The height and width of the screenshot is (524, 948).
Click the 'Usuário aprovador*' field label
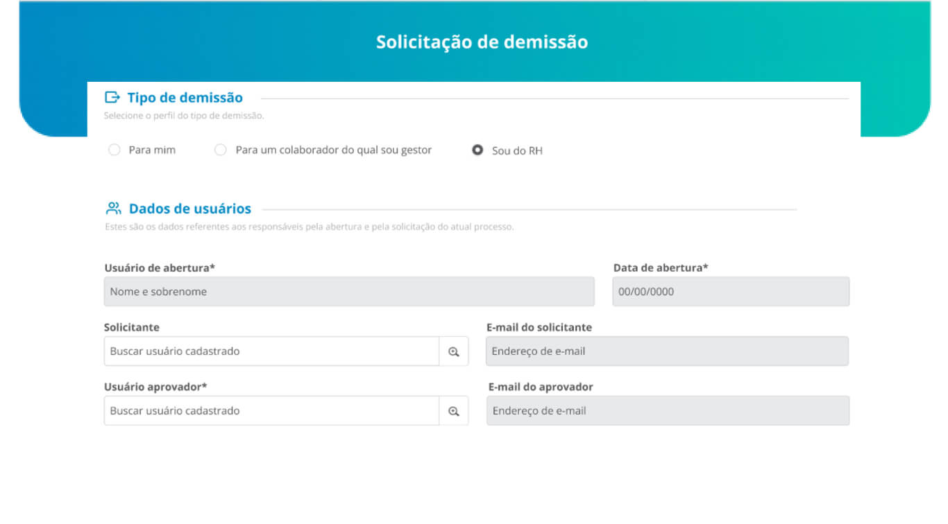tap(155, 387)
